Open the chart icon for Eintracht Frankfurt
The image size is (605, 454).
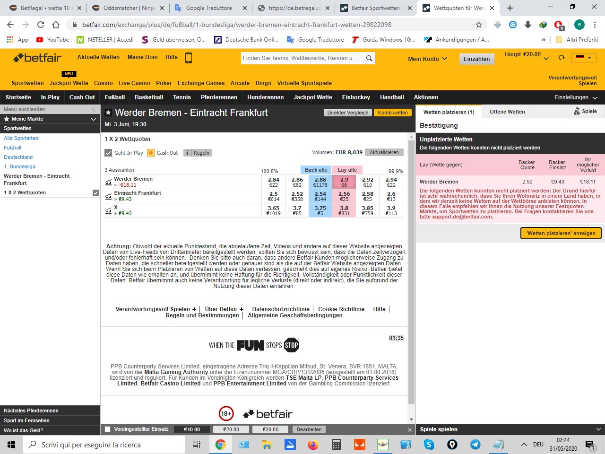click(x=108, y=196)
